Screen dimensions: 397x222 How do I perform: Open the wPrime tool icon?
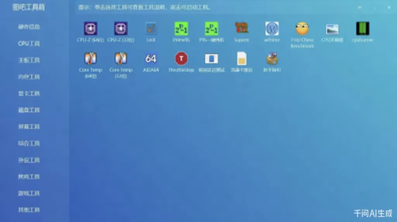pyautogui.click(x=272, y=29)
